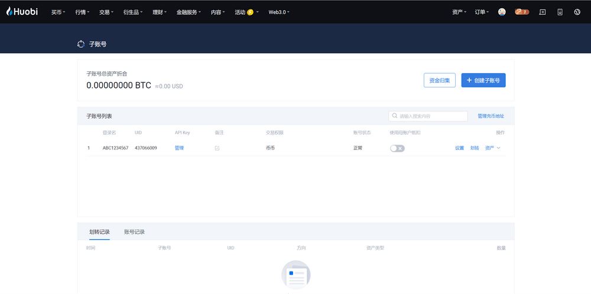Switch to the 账号记录 tab
This screenshot has width=591, height=294.
(134, 232)
